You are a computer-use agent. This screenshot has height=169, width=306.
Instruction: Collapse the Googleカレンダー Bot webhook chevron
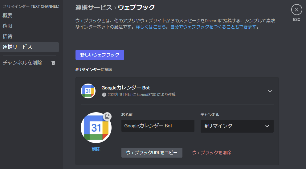click(270, 91)
